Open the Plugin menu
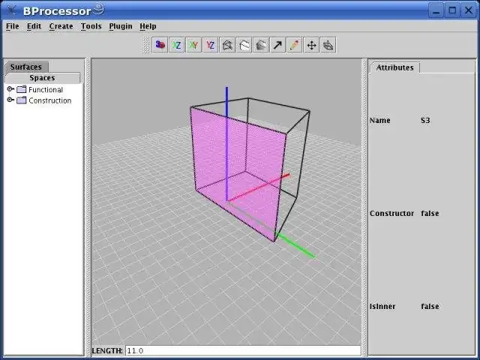Screen dimensions: 480x360 coord(121,26)
